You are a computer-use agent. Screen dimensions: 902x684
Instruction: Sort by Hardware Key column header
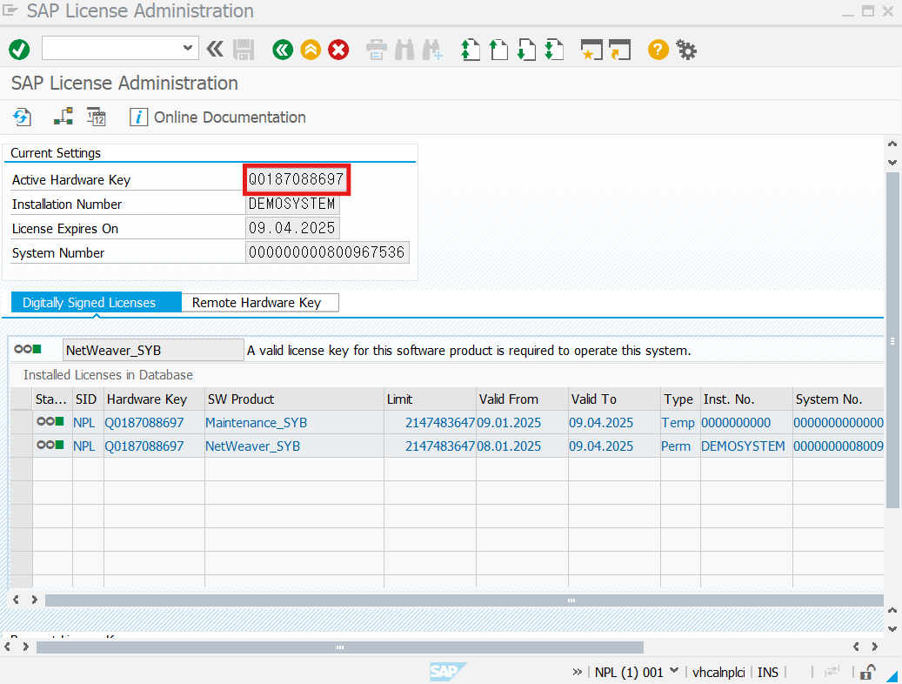154,399
